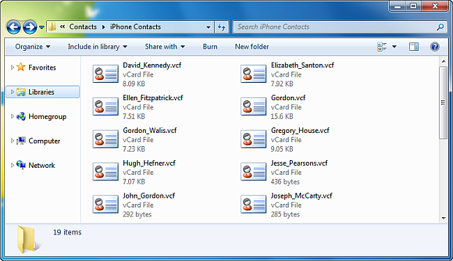Go forward with the Forward arrow button
The image size is (453, 261).
pyautogui.click(x=30, y=27)
